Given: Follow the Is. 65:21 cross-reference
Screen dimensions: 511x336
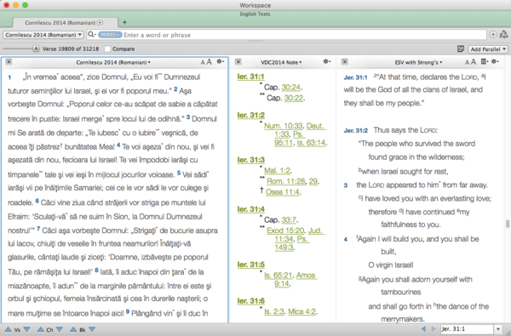Looking at the screenshot, I should tap(278, 276).
